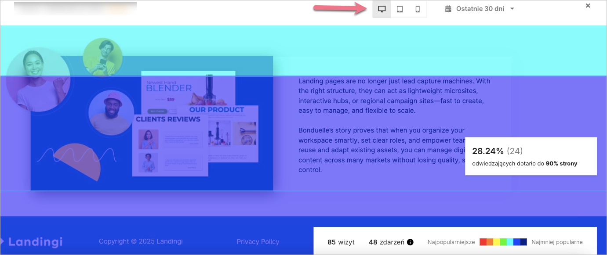Click the yellow swatch in popularity legend
Viewport: 607px width, 255px height.
pos(497,242)
